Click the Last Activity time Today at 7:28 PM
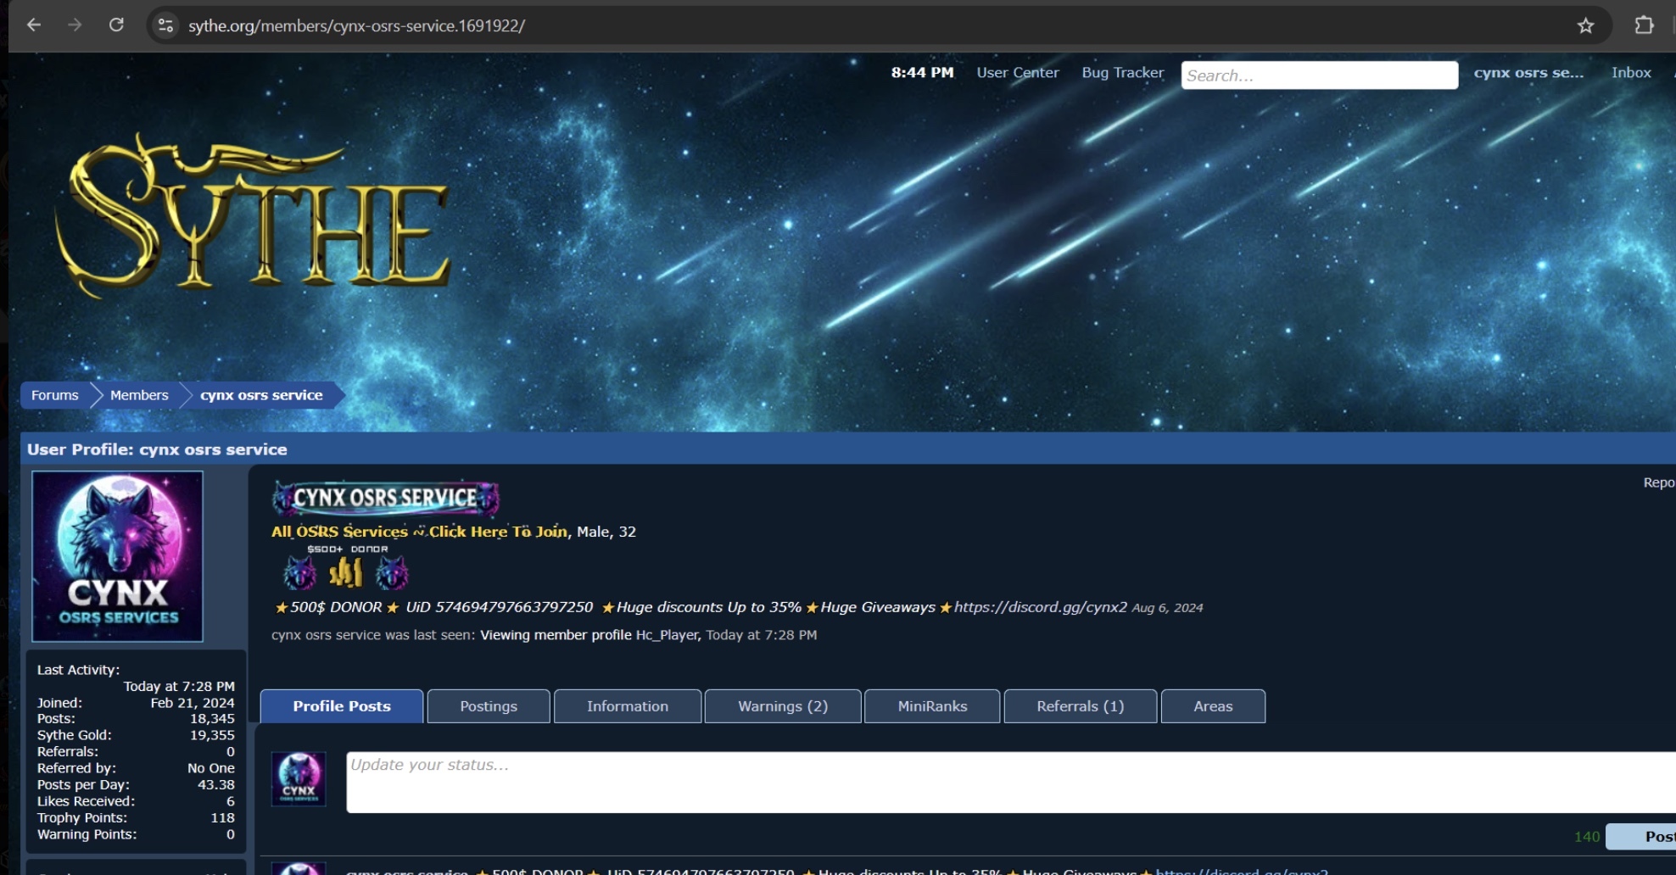 tap(179, 687)
